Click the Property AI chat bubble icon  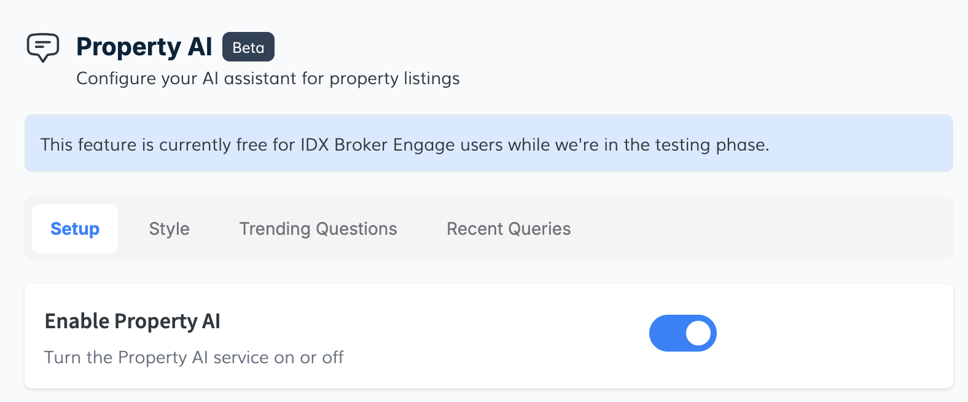[x=43, y=47]
